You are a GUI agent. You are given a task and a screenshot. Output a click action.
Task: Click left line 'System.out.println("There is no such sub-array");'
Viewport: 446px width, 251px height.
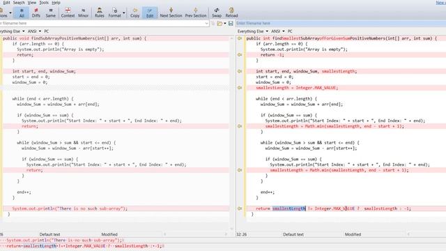click(x=70, y=208)
